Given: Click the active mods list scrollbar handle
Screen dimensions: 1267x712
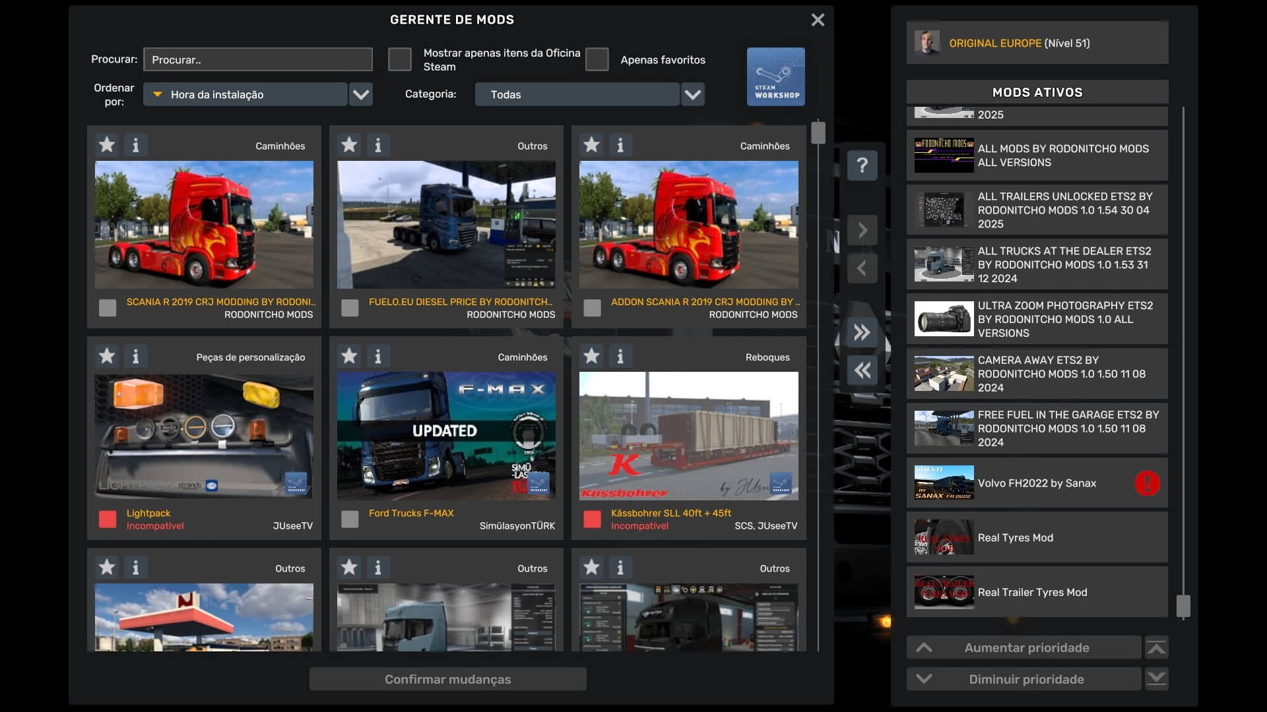Looking at the screenshot, I should pyautogui.click(x=1183, y=606).
